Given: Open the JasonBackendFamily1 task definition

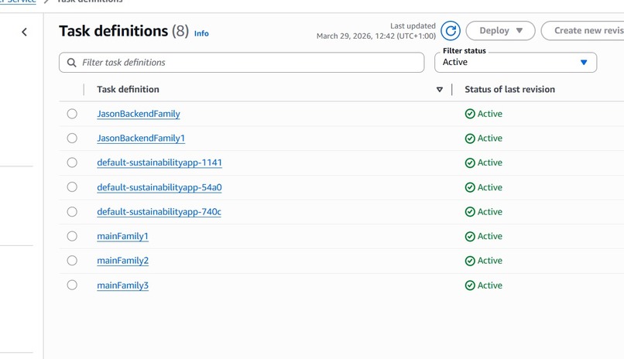Looking at the screenshot, I should 141,138.
